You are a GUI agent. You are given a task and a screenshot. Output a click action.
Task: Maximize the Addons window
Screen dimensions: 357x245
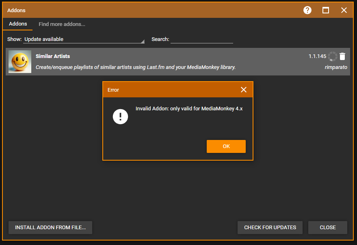click(326, 10)
